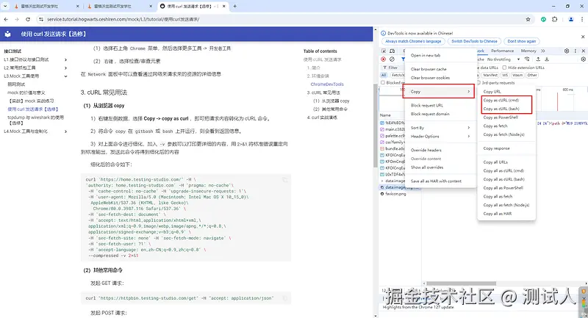Viewport: 588px width, 318px height.
Task: Open DevTools three-dot customize menu
Action: click(576, 51)
